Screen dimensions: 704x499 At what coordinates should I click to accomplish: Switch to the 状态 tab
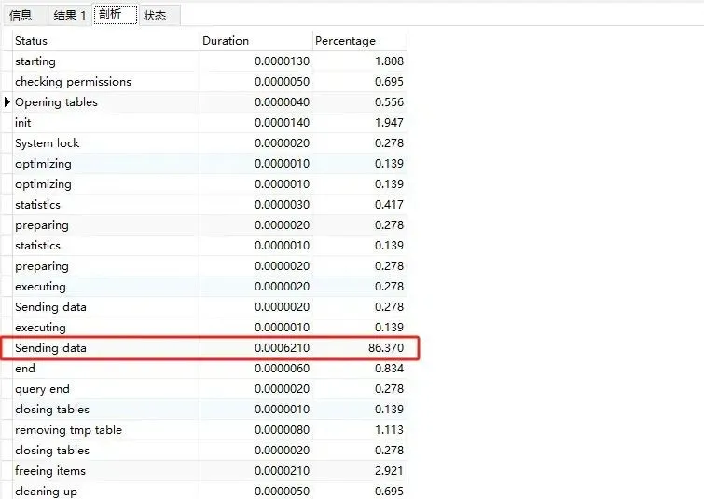(x=156, y=15)
